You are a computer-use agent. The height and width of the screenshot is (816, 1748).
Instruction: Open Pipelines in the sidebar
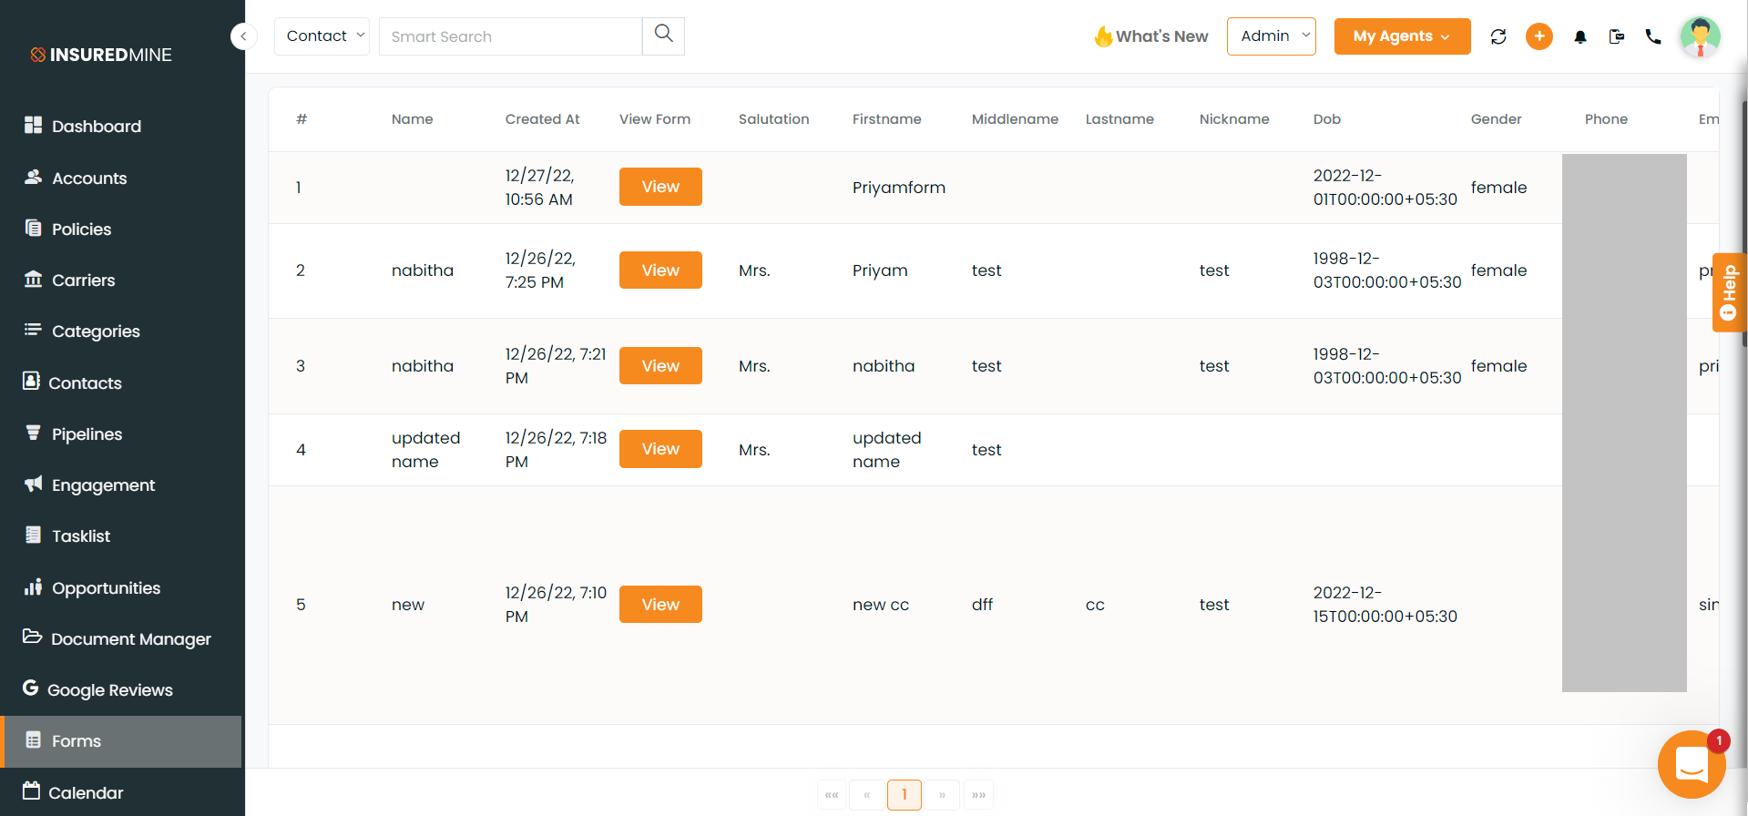click(87, 434)
